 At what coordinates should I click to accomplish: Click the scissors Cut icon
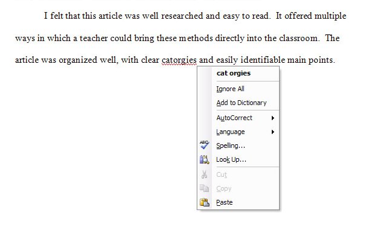[205, 174]
